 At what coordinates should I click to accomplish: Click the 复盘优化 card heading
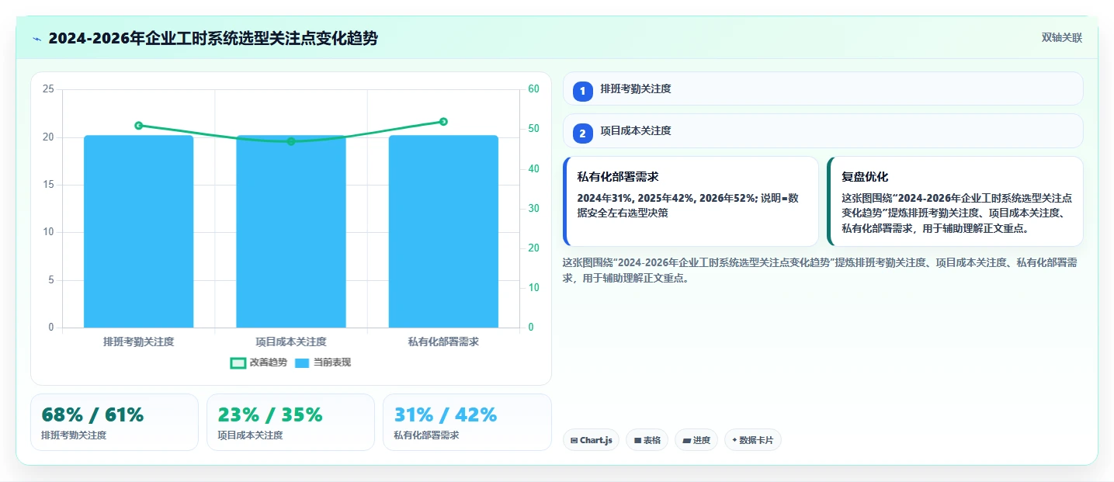point(865,177)
